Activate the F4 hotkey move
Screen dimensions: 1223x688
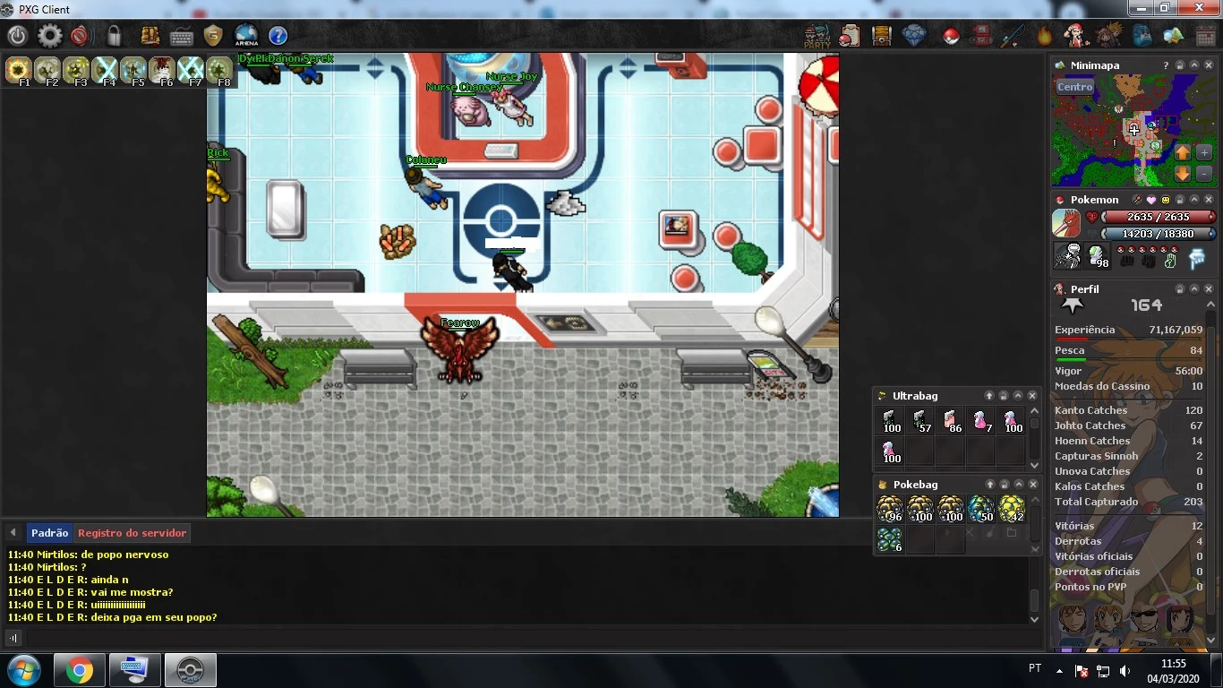click(105, 71)
